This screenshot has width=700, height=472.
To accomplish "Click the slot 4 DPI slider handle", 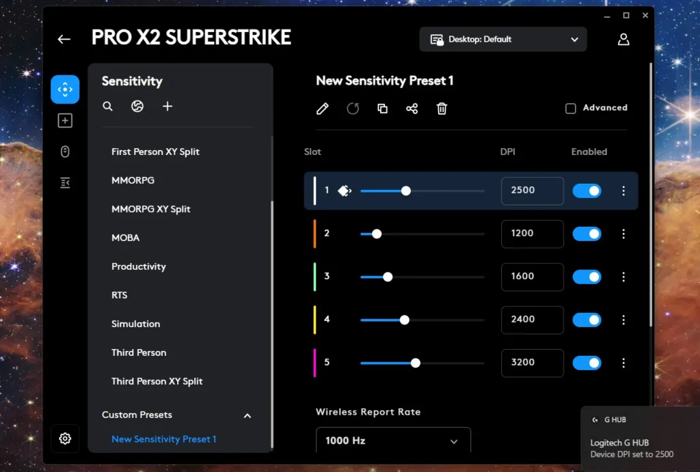I will (x=404, y=320).
